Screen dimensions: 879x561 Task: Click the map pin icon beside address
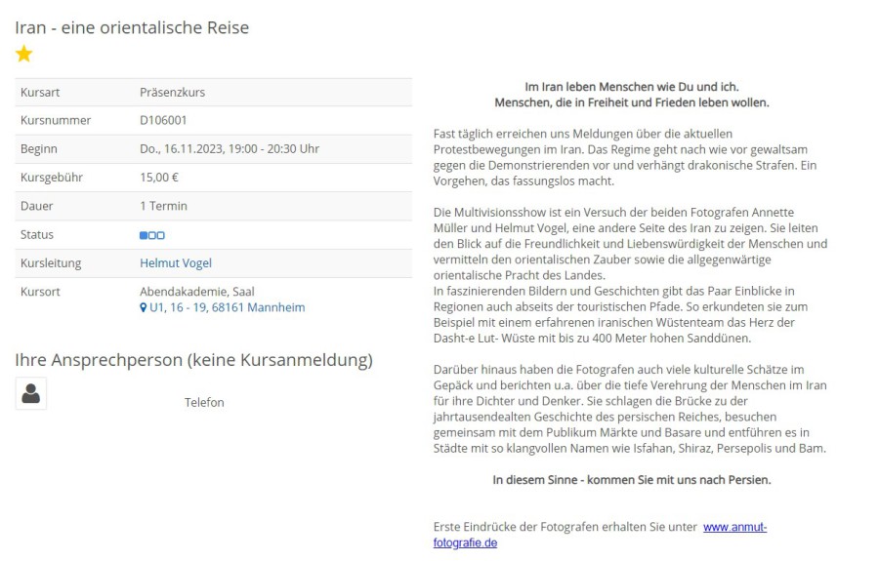click(x=144, y=307)
